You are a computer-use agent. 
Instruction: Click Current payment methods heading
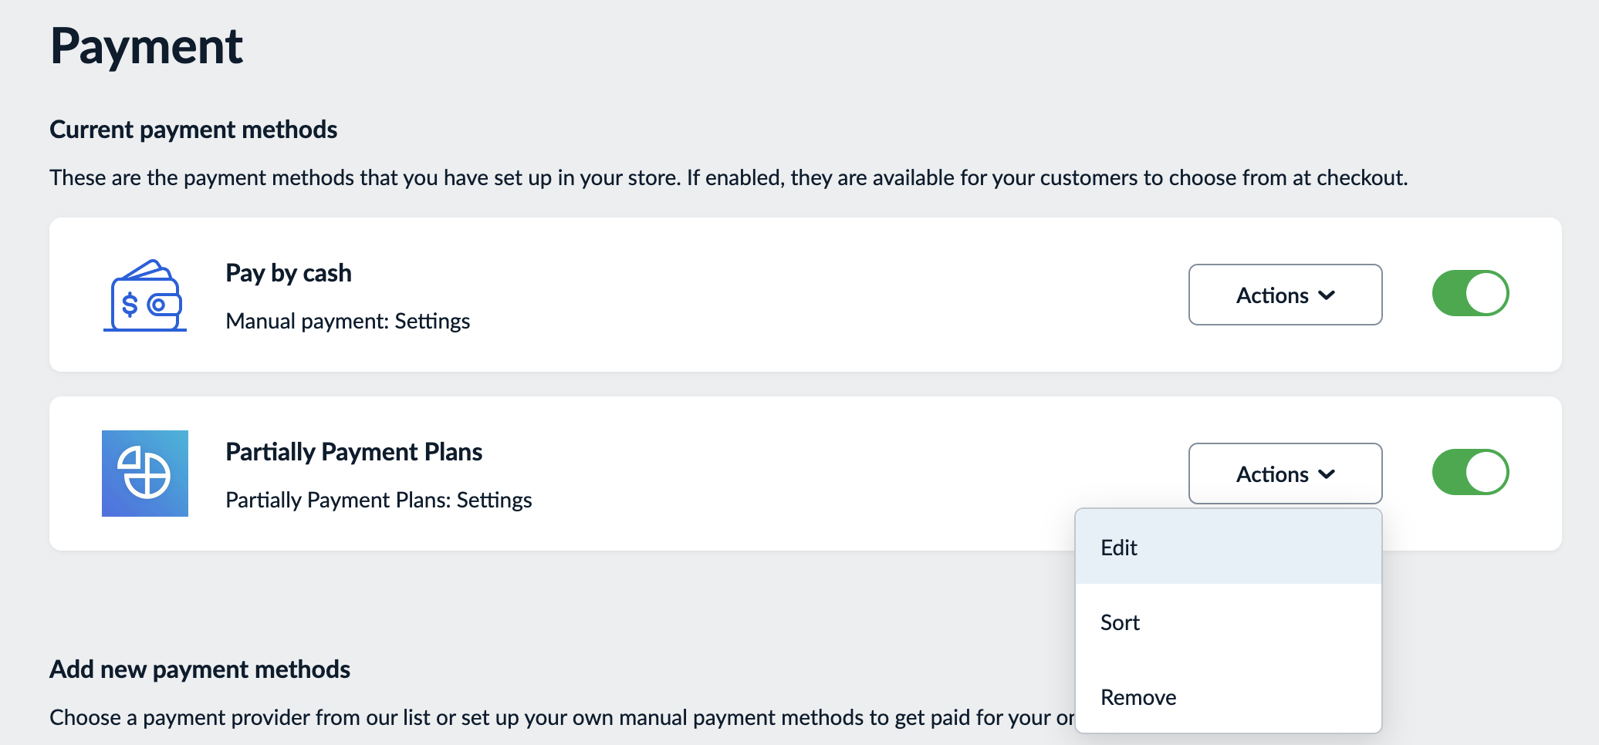(x=193, y=130)
